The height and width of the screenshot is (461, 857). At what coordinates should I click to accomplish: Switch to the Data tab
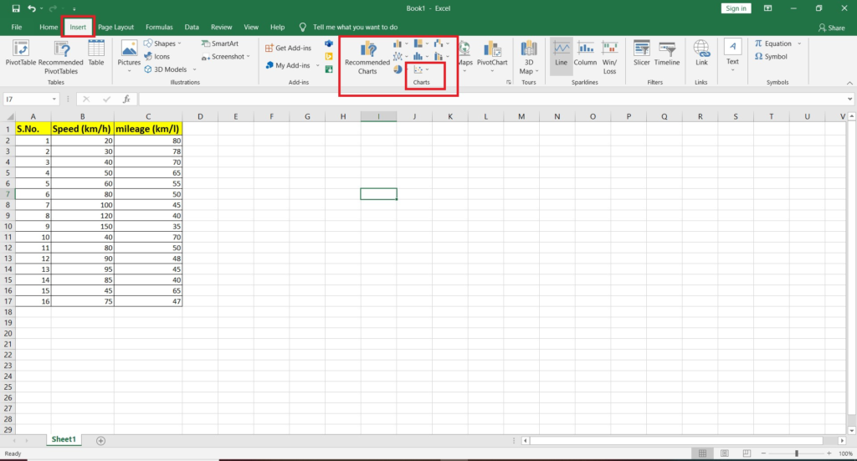tap(192, 27)
